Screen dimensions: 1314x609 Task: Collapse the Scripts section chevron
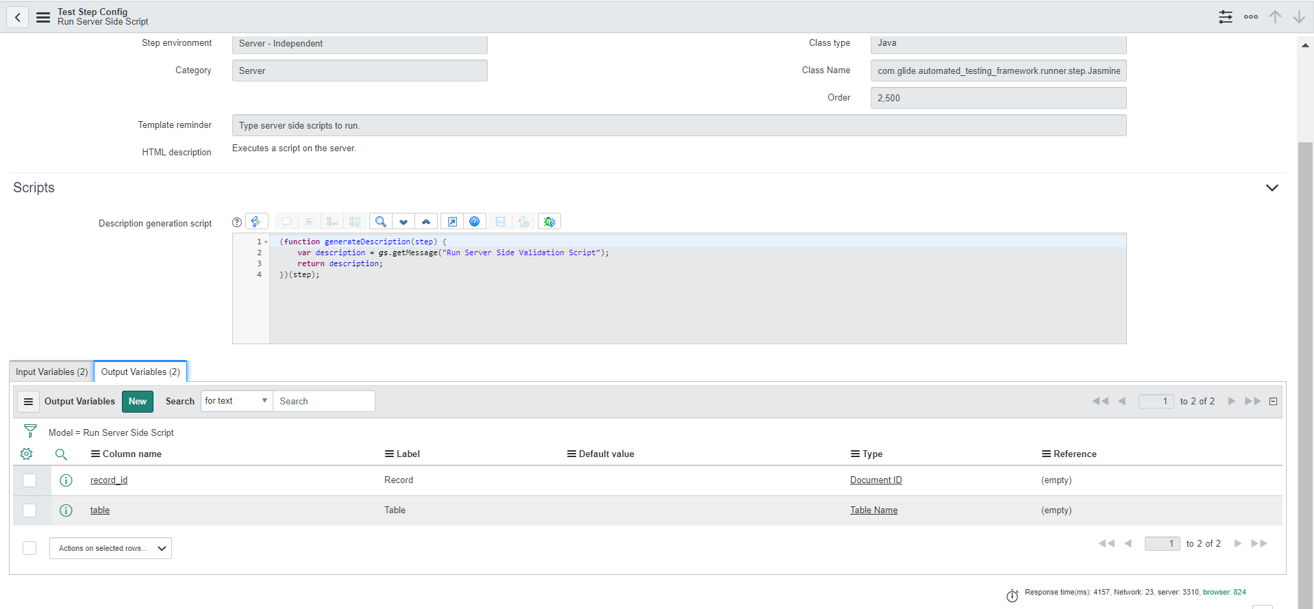tap(1272, 188)
